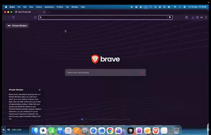
Task: Open the Brave wallet toolbar icon
Action: (187, 18)
